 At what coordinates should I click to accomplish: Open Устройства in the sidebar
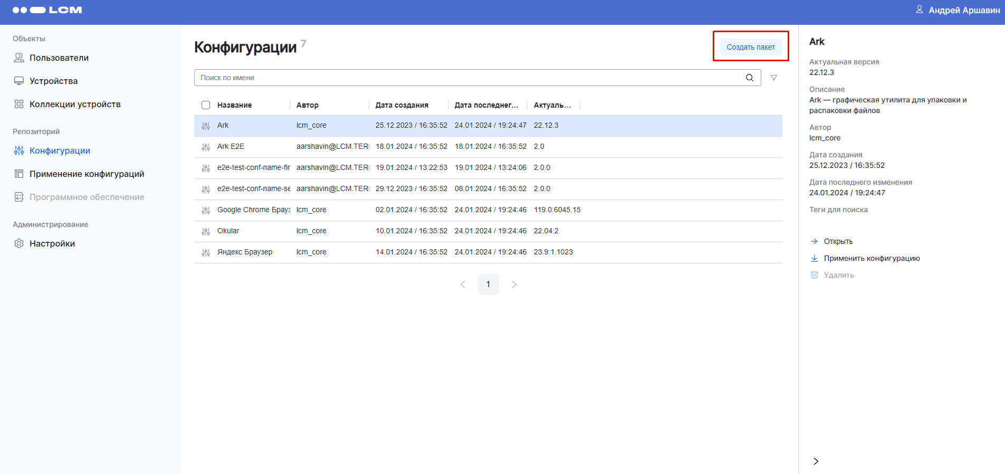pos(53,81)
